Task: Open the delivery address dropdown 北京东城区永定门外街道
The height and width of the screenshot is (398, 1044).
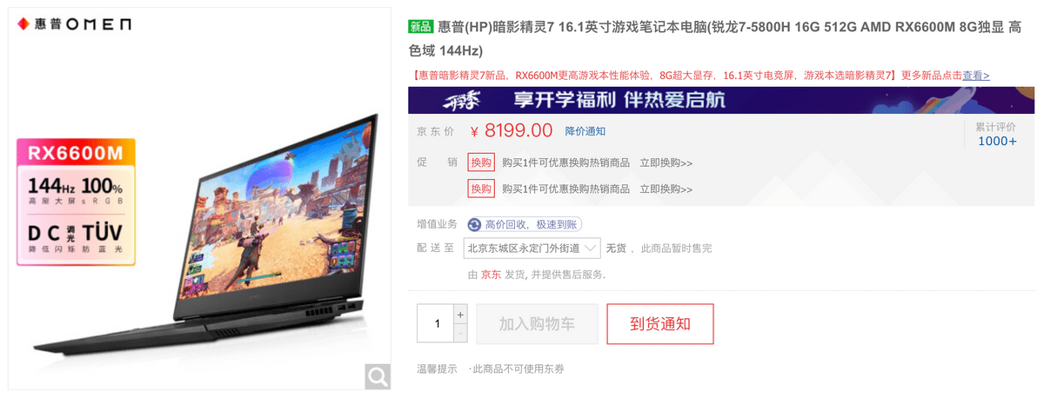Action: (x=532, y=248)
